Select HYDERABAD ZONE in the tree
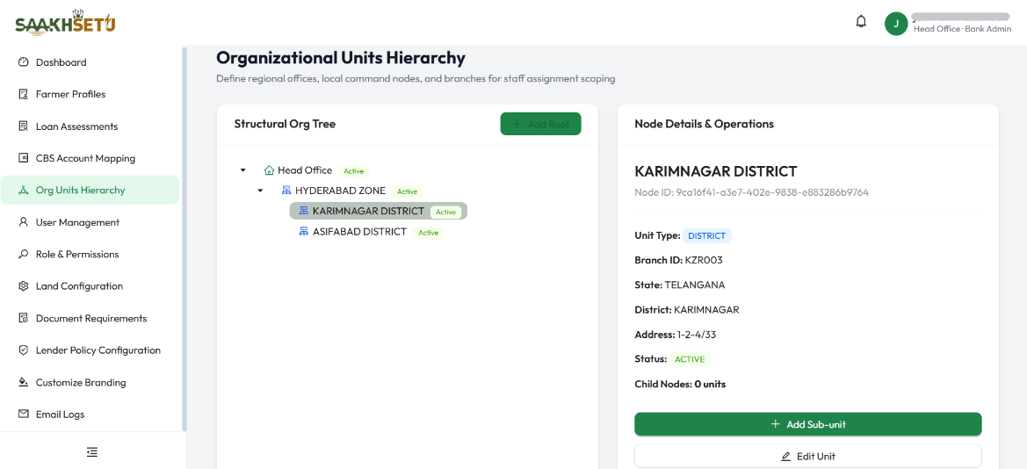This screenshot has width=1027, height=469. click(340, 191)
